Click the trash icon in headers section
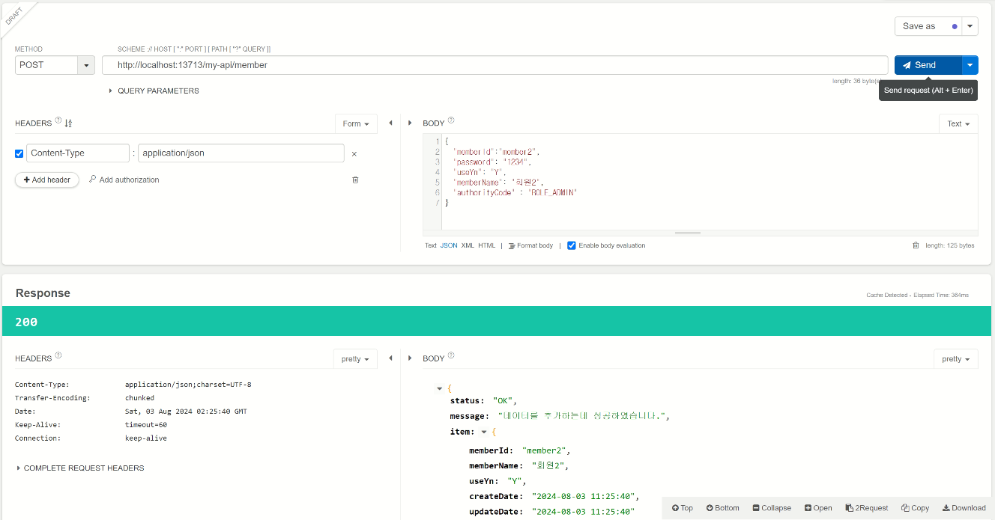The image size is (995, 520). point(355,180)
